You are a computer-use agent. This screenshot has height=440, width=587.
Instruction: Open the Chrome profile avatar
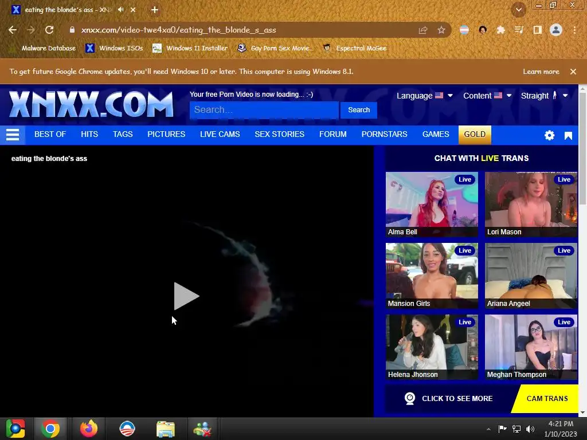[556, 30]
